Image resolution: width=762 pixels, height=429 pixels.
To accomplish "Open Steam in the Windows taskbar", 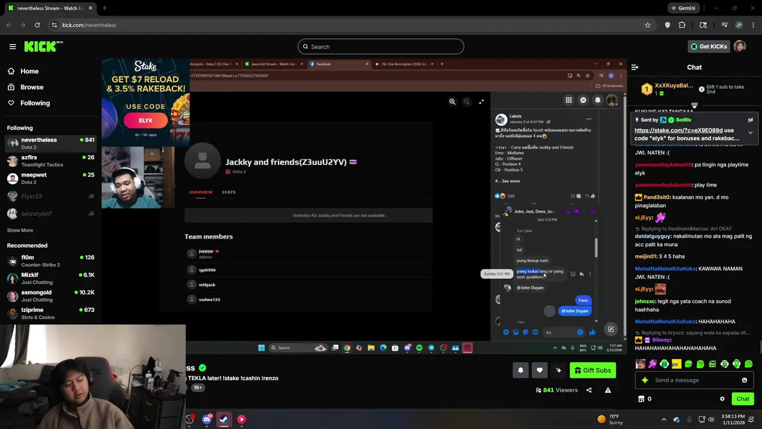I will 224,419.
